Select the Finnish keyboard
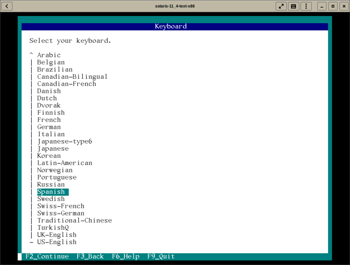Image resolution: width=350 pixels, height=265 pixels. pos(51,113)
